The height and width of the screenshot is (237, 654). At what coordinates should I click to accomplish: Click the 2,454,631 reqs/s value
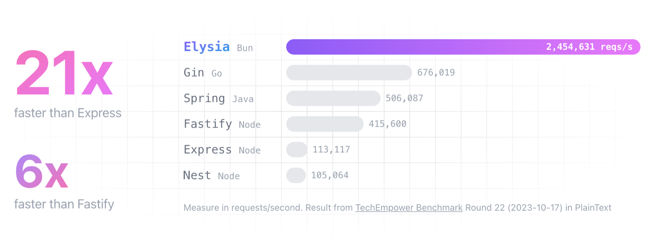589,47
